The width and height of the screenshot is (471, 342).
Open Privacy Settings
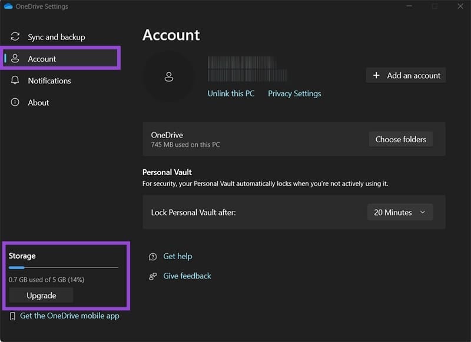pos(294,93)
